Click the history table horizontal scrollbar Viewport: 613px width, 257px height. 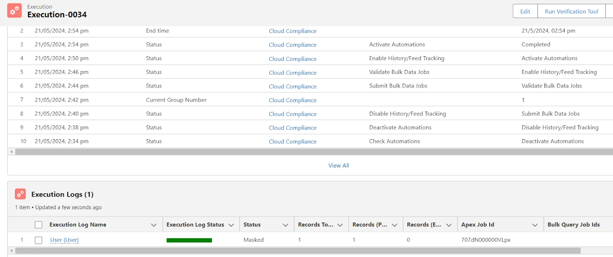[306, 152]
